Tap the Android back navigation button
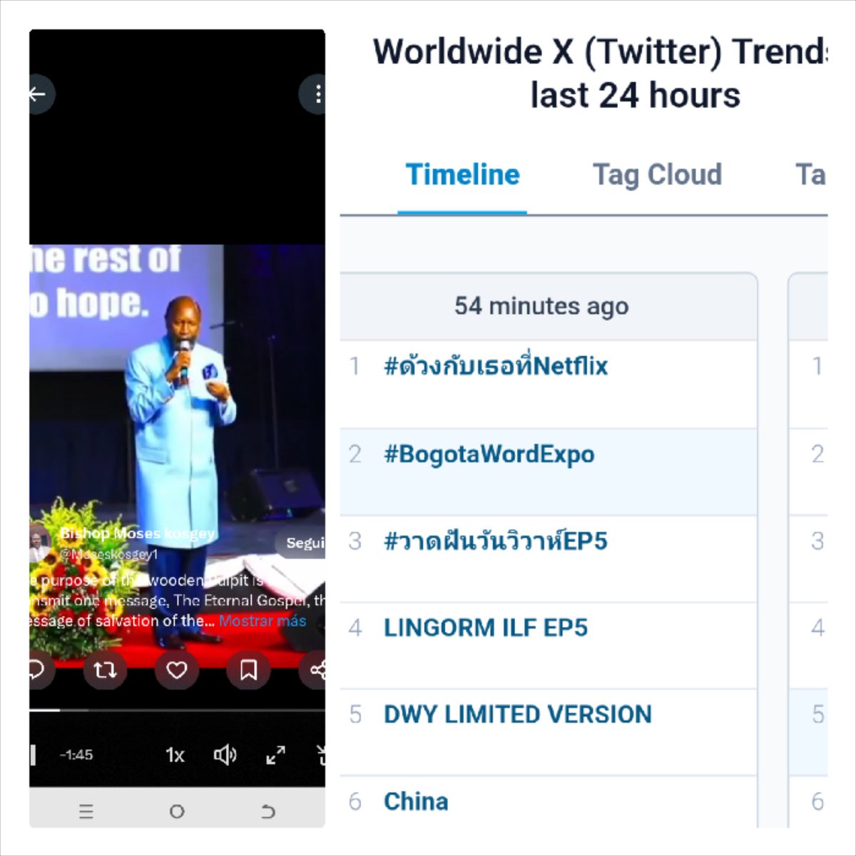Screen dimensions: 856x856 (267, 811)
